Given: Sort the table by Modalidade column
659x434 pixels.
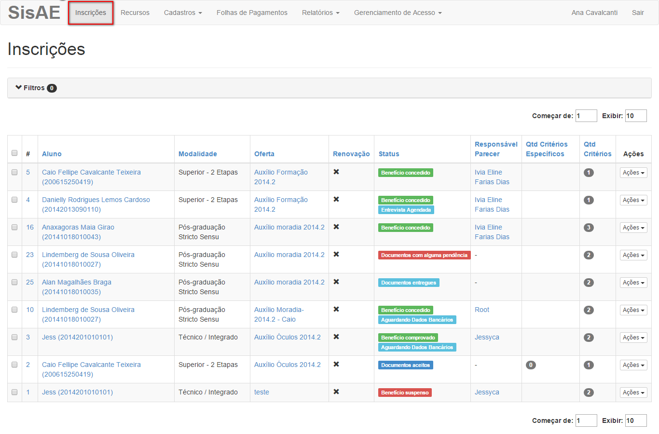Looking at the screenshot, I should 198,154.
